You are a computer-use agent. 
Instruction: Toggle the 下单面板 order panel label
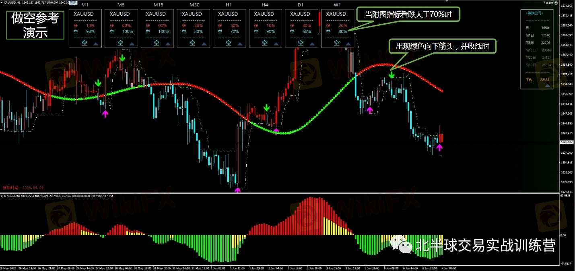[548, 2]
